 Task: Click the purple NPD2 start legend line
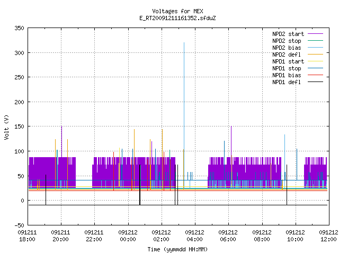point(315,34)
